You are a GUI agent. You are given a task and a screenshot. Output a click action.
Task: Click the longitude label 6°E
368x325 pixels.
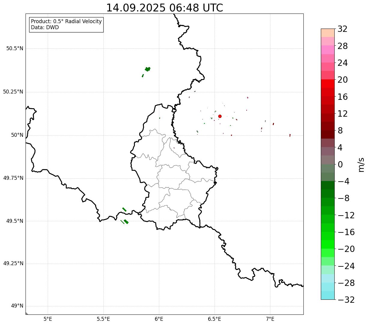pyautogui.click(x=159, y=319)
